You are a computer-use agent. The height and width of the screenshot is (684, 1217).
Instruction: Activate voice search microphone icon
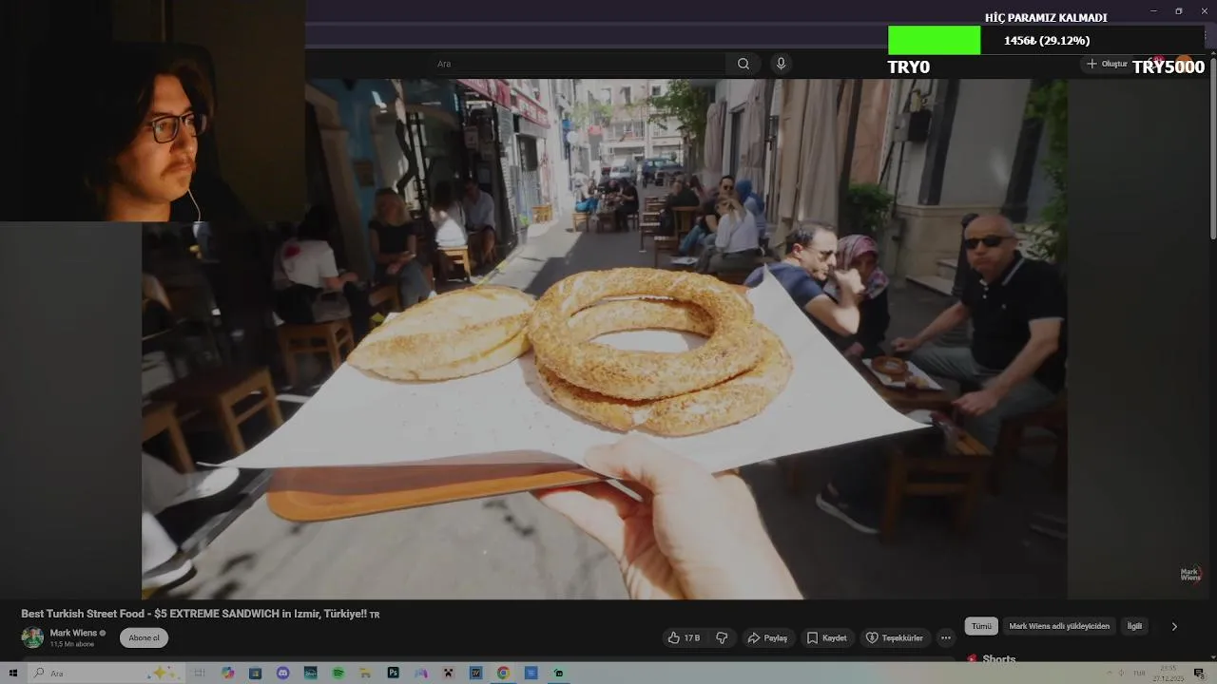[781, 64]
